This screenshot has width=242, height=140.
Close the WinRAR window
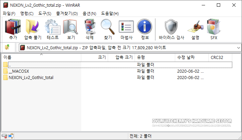tap(234, 5)
